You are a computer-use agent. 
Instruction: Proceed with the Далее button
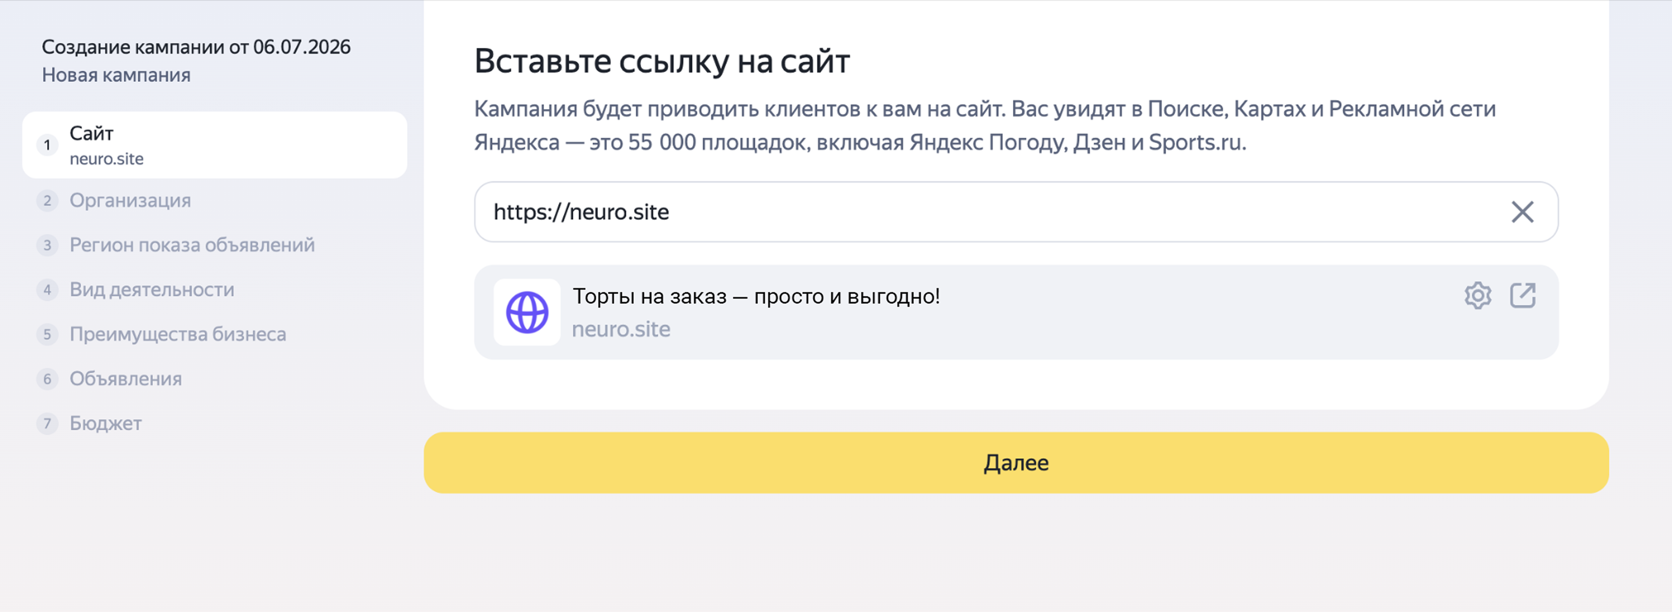[x=1016, y=463]
